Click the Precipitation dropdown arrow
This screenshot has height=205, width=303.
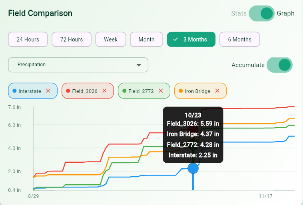(139, 65)
